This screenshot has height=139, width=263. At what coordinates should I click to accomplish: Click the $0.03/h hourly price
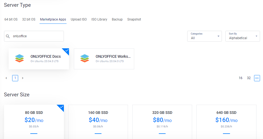(34, 127)
